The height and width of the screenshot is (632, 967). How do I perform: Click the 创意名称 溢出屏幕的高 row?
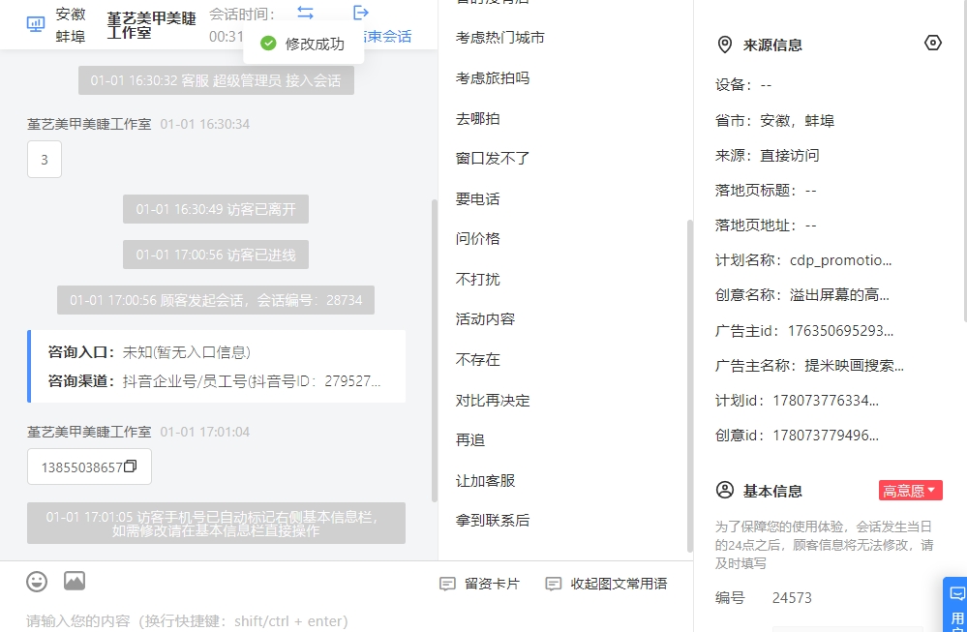tap(802, 295)
